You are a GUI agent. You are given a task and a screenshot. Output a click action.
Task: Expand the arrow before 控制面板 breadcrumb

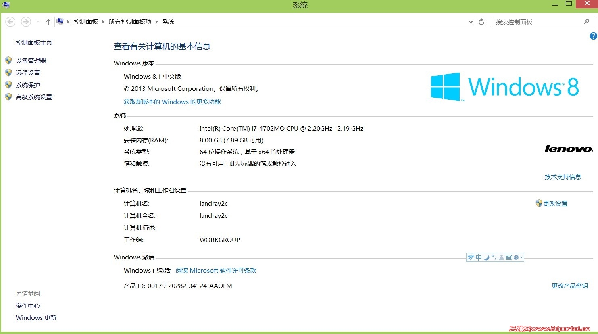coord(68,22)
